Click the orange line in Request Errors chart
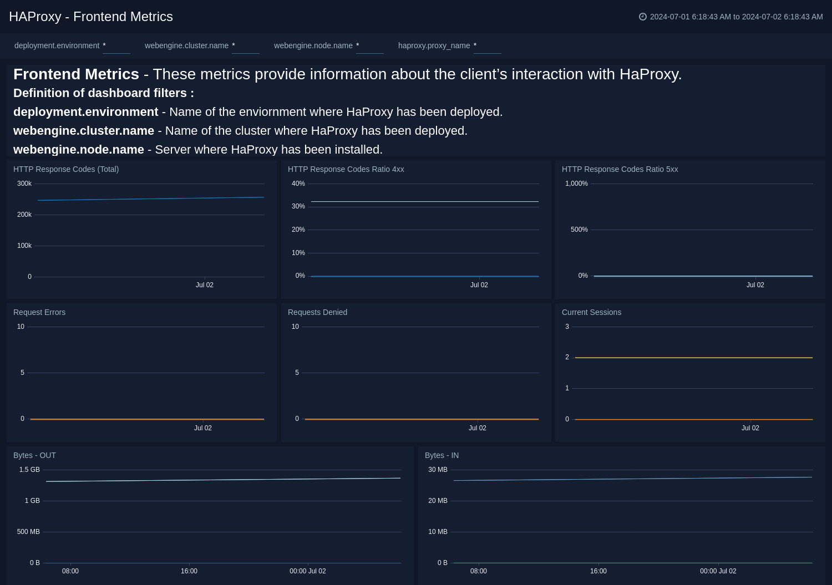The width and height of the screenshot is (832, 585). (147, 419)
